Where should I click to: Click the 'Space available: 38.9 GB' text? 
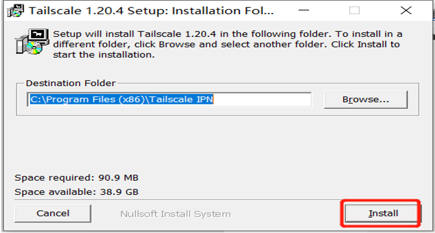tap(77, 192)
